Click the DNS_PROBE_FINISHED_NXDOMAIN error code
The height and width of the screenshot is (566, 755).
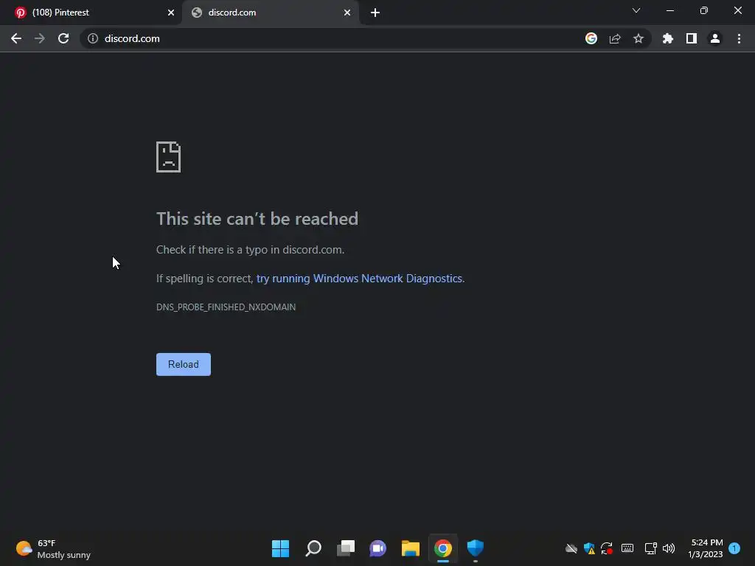(226, 307)
